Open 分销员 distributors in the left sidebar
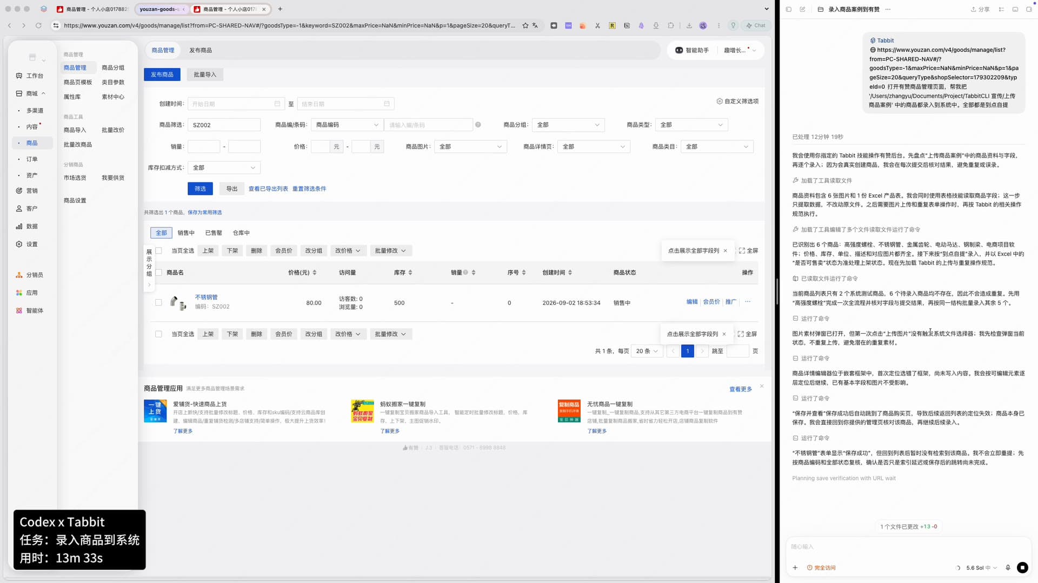This screenshot has height=583, width=1038. (30, 275)
